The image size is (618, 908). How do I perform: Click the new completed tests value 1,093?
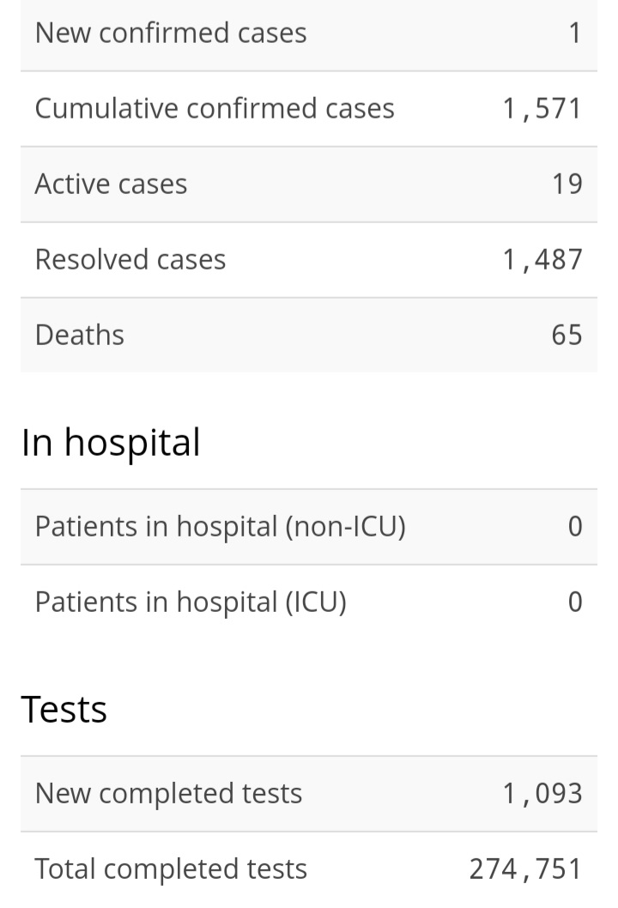coord(542,794)
